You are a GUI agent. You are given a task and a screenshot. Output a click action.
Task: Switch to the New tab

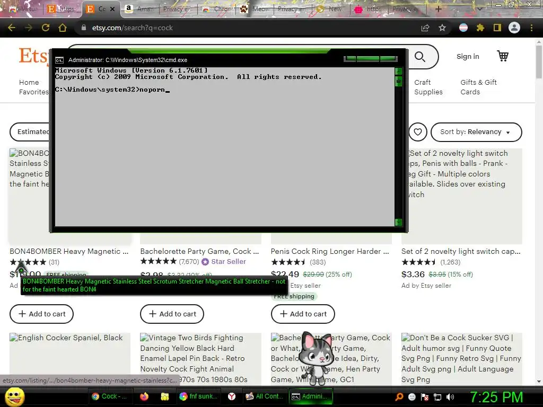coord(331,9)
